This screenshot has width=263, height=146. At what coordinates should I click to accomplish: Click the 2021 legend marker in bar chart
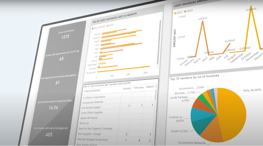(x=100, y=27)
